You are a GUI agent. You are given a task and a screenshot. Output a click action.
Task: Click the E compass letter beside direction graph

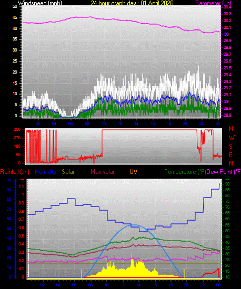coord(230,155)
